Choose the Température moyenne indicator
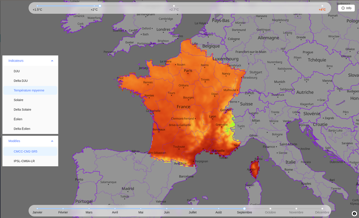 pos(29,90)
